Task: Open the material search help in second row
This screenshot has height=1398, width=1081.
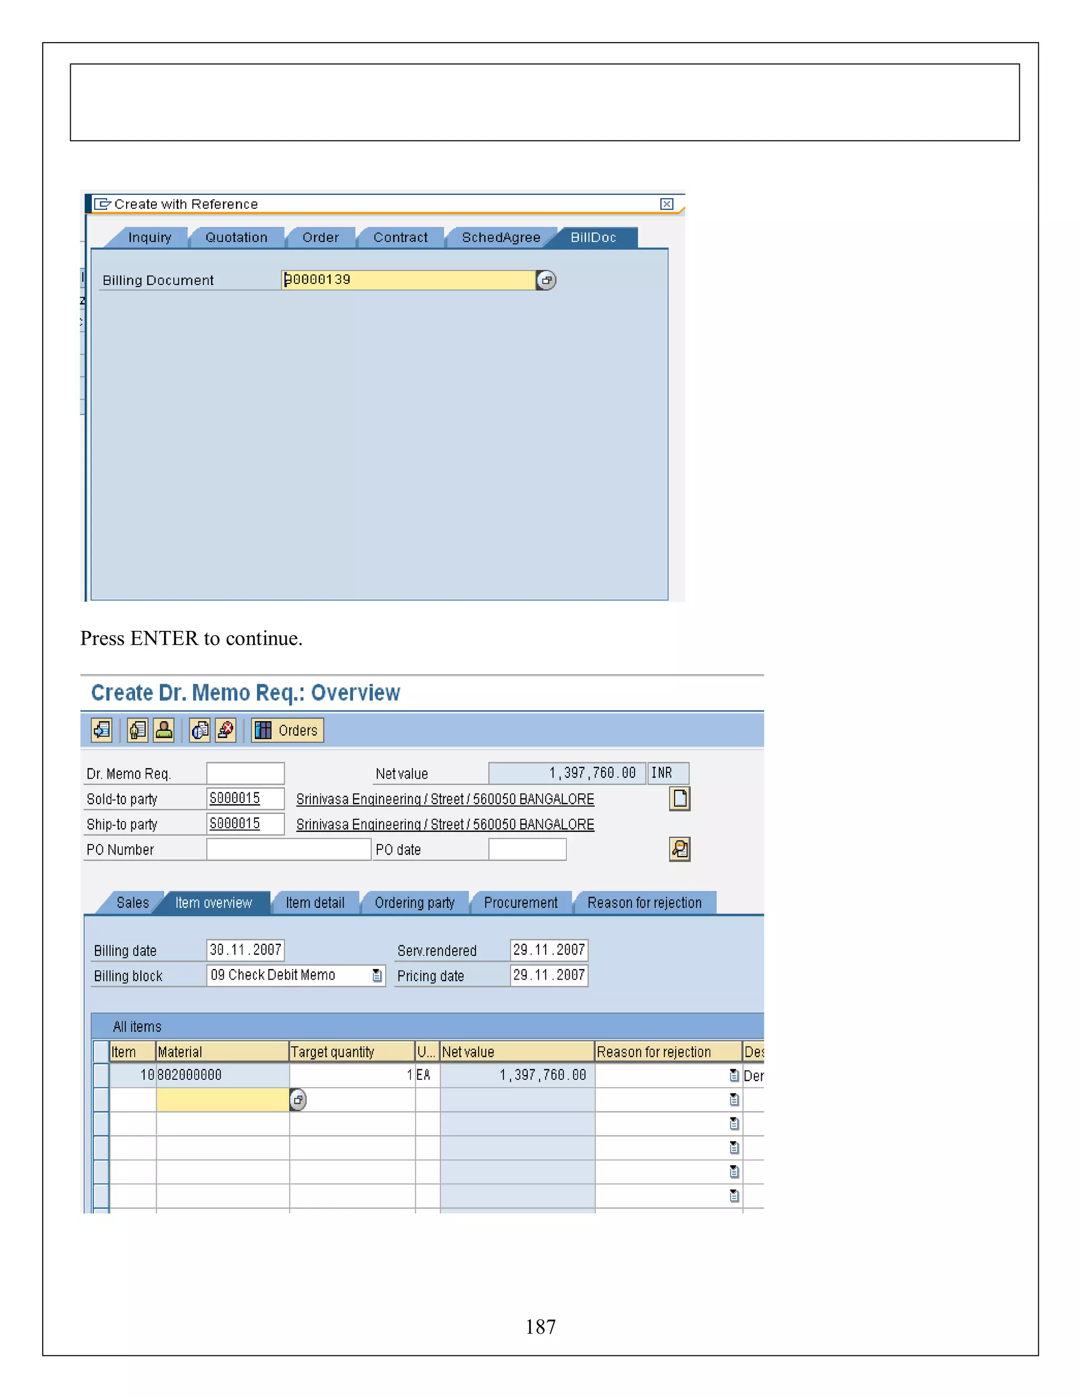Action: [x=298, y=1100]
